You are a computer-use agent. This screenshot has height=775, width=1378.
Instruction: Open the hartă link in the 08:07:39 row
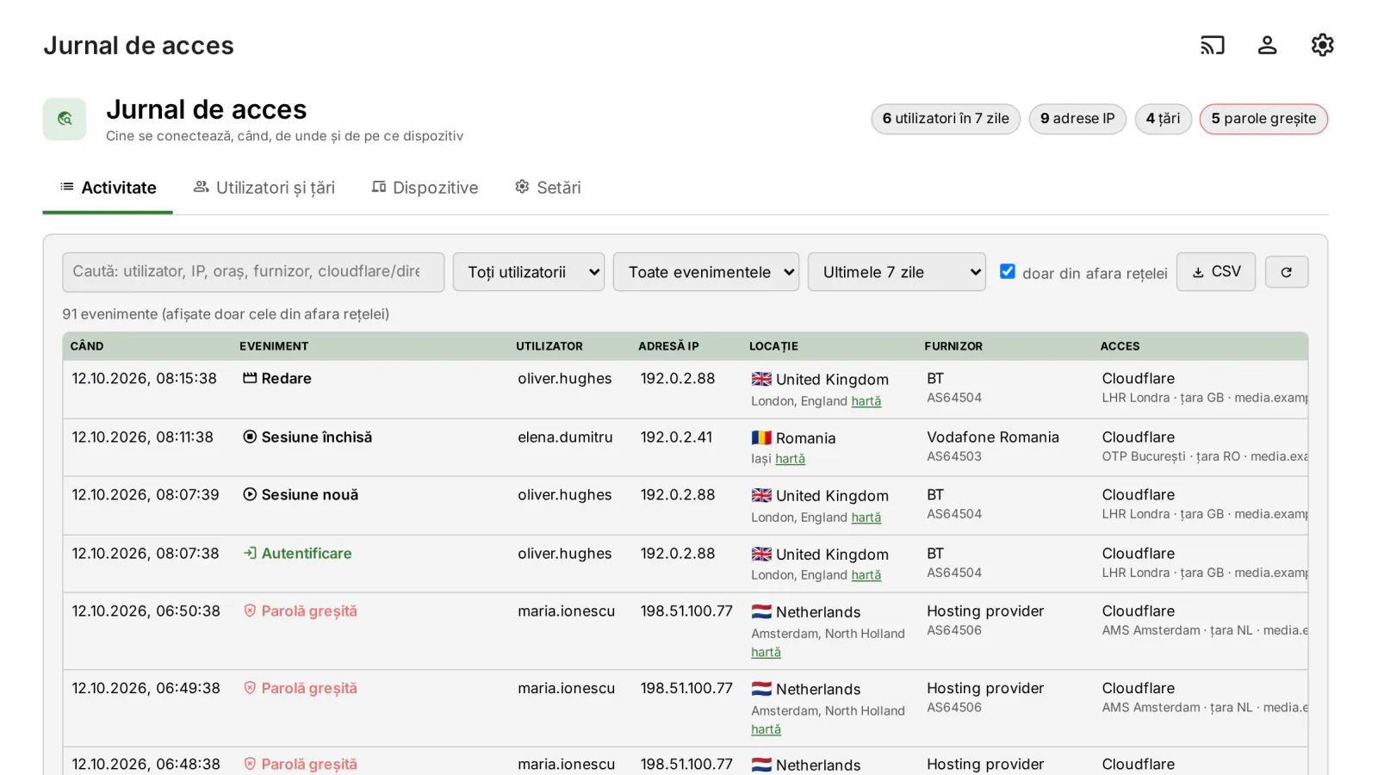click(866, 518)
